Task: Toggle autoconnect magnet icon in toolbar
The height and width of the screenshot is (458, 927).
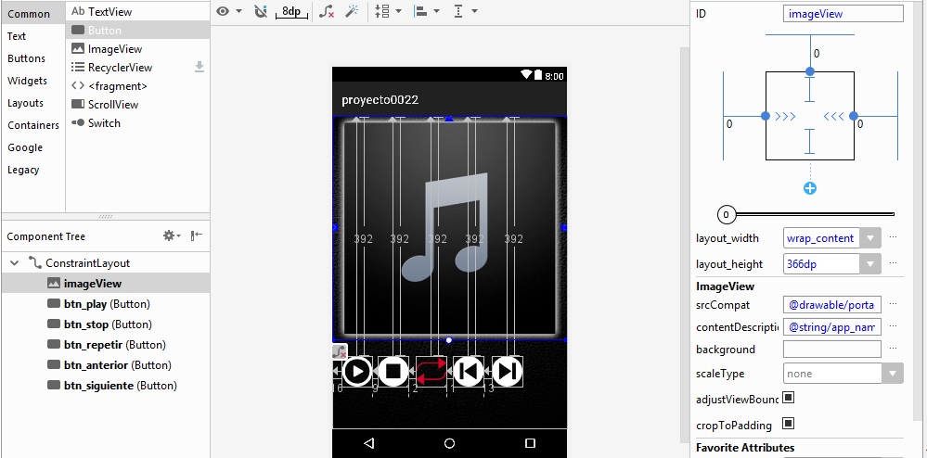Action: tap(261, 12)
